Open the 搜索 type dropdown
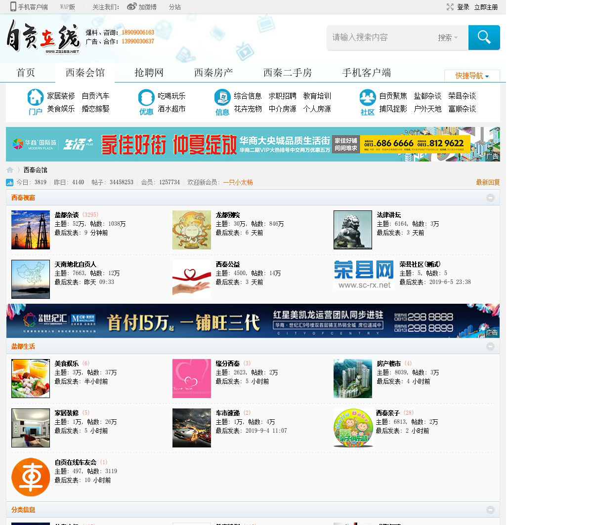 (448, 38)
